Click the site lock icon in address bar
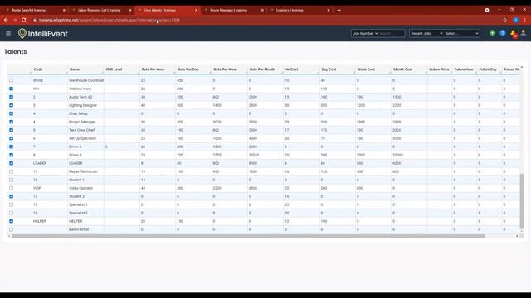This screenshot has width=531, height=298. 35,20
